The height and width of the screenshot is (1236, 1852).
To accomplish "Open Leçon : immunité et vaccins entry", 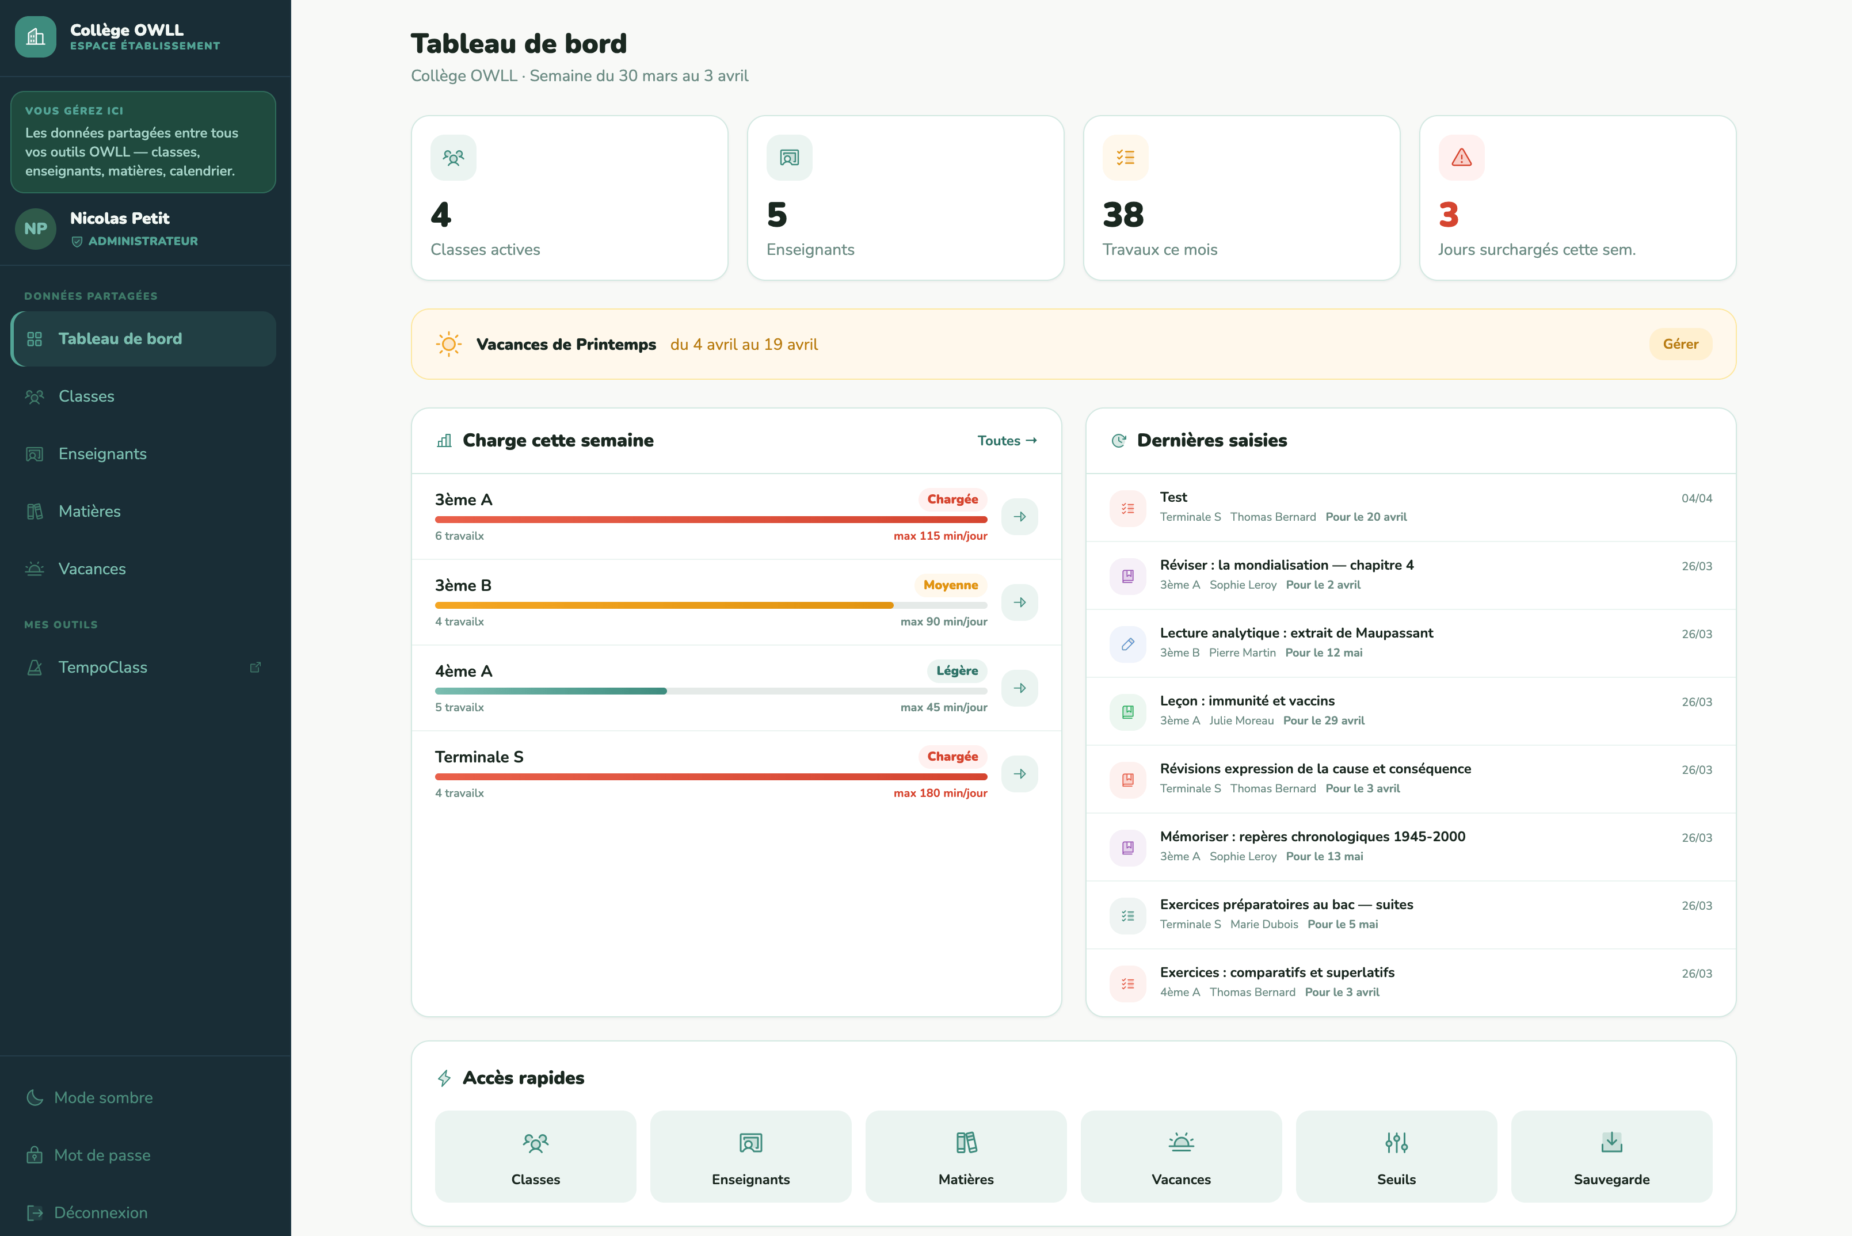I will click(1247, 701).
